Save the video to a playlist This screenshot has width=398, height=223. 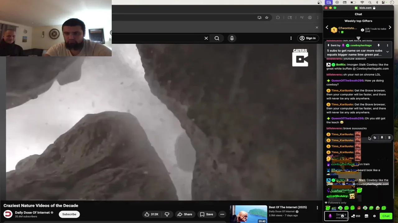pos(206,214)
